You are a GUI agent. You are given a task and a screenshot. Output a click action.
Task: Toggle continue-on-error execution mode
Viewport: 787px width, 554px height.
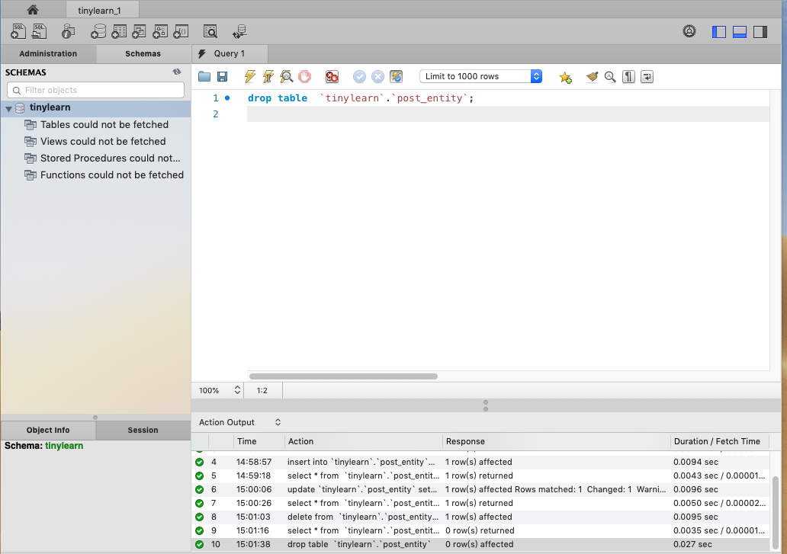point(332,77)
